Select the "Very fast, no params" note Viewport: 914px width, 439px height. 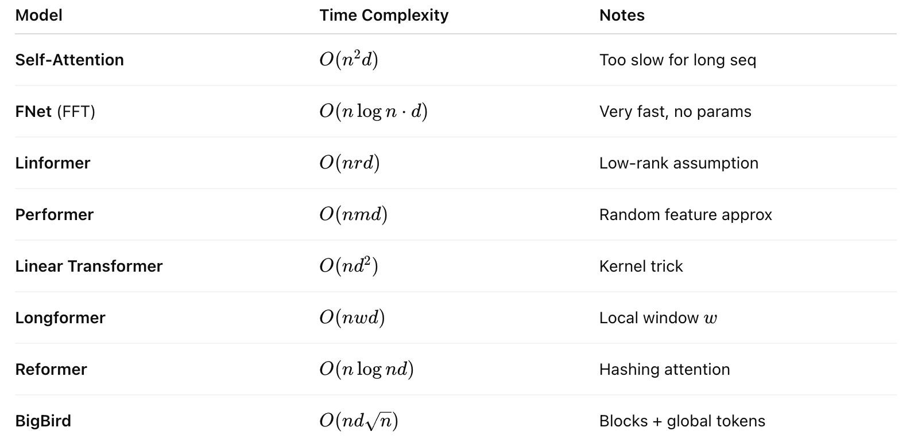(x=675, y=112)
